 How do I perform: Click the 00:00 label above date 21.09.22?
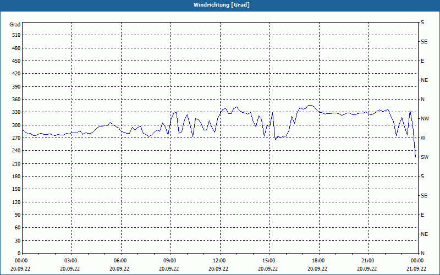tap(416, 261)
